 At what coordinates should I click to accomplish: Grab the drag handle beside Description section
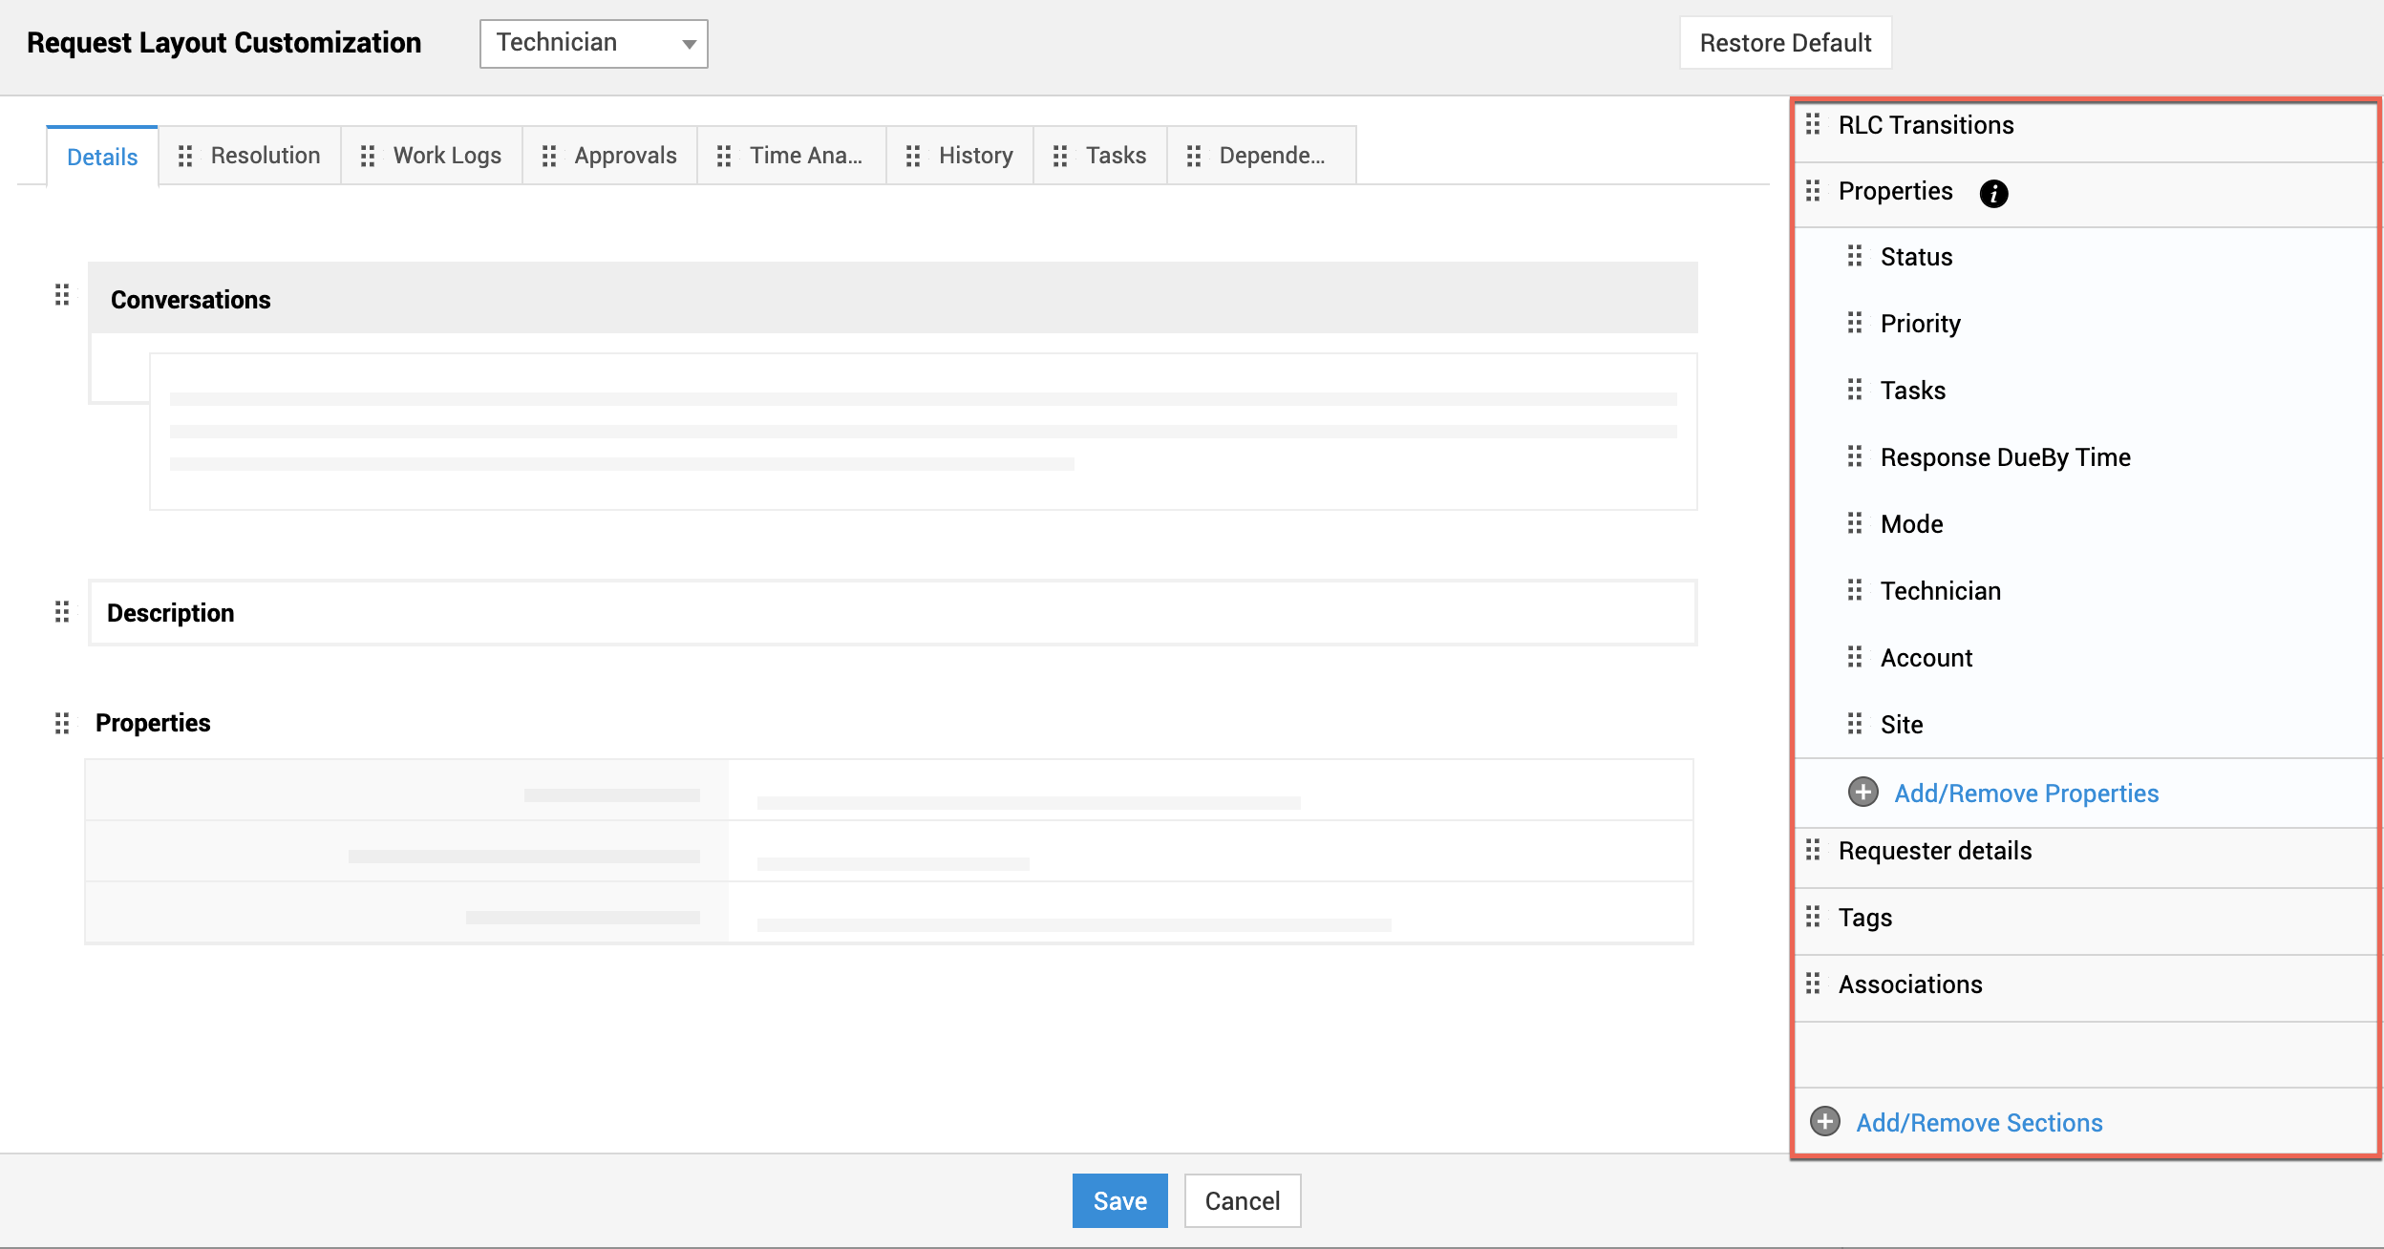point(62,612)
